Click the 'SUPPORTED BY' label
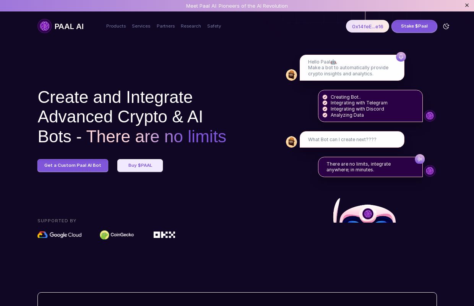This screenshot has height=306, width=474. (x=57, y=221)
